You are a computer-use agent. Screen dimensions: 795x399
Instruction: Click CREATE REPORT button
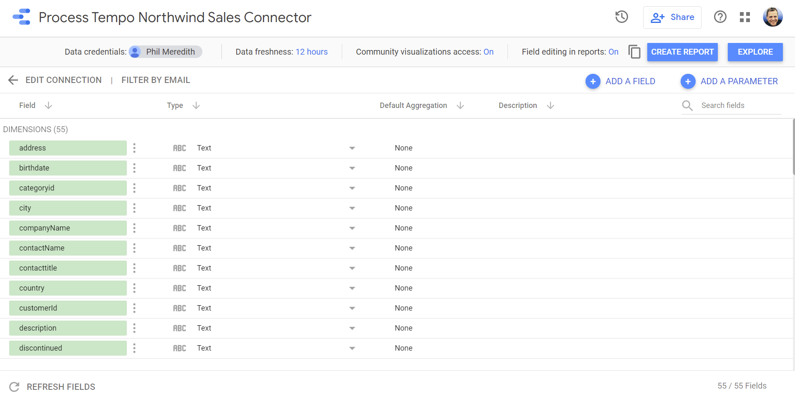(682, 52)
